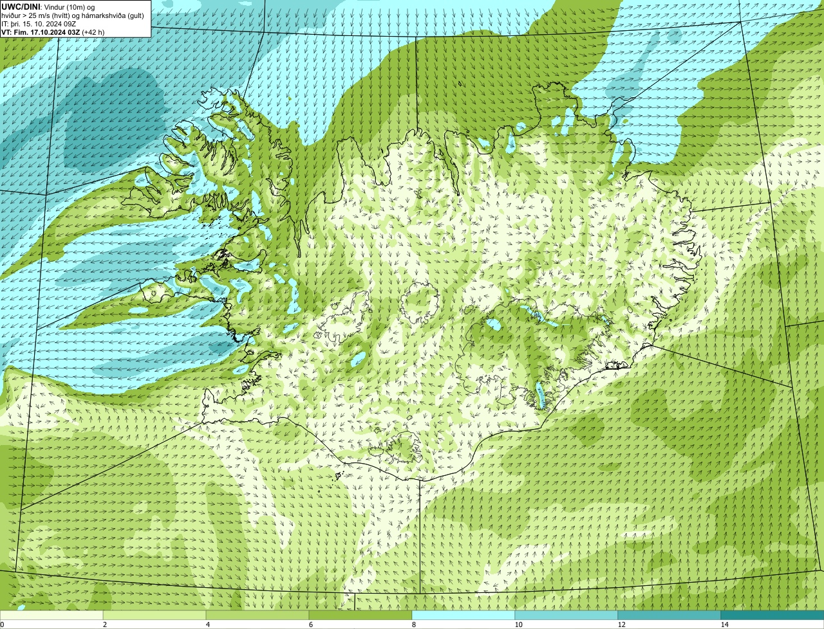Select the "UWC/DINI: Vindur (10m) og" title line
This screenshot has width=824, height=629.
coord(48,6)
